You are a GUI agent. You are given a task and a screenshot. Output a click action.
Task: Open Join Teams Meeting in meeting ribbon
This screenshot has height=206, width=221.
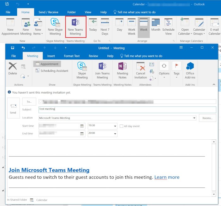tap(102, 67)
